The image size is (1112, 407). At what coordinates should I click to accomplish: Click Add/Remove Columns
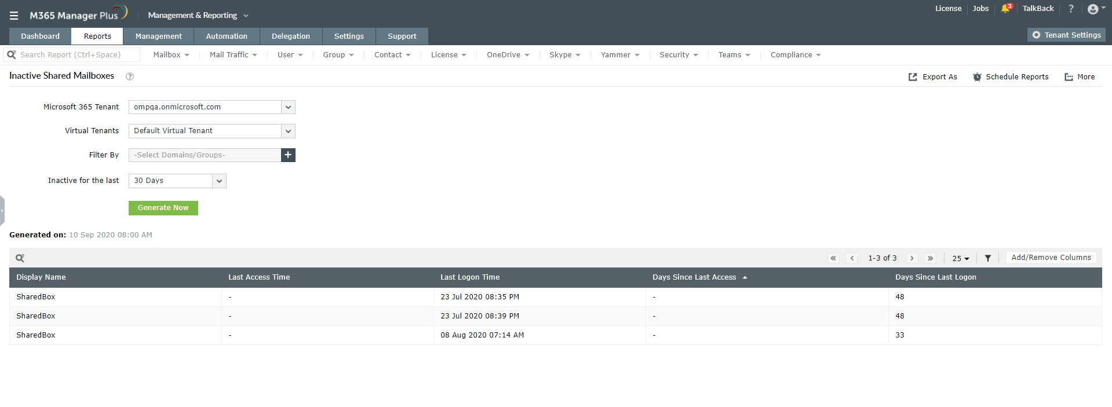click(1051, 258)
